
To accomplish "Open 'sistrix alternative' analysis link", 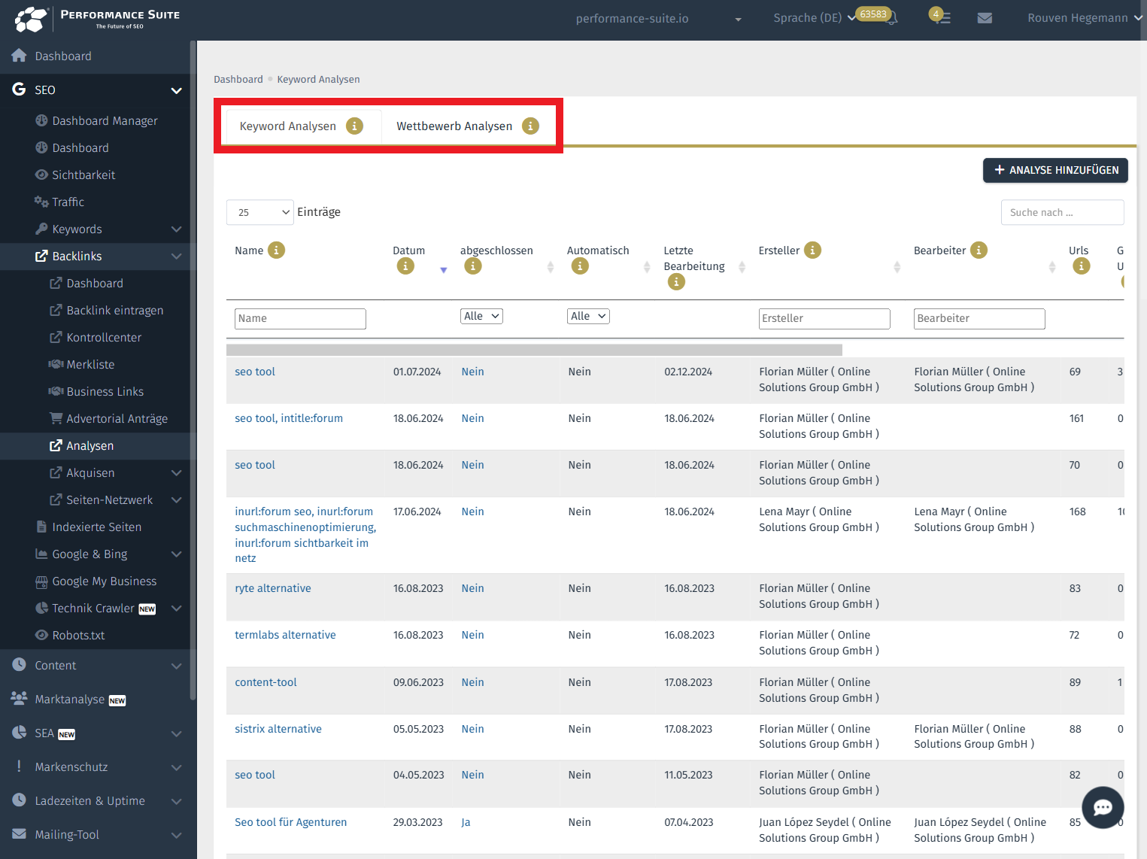I will click(278, 730).
